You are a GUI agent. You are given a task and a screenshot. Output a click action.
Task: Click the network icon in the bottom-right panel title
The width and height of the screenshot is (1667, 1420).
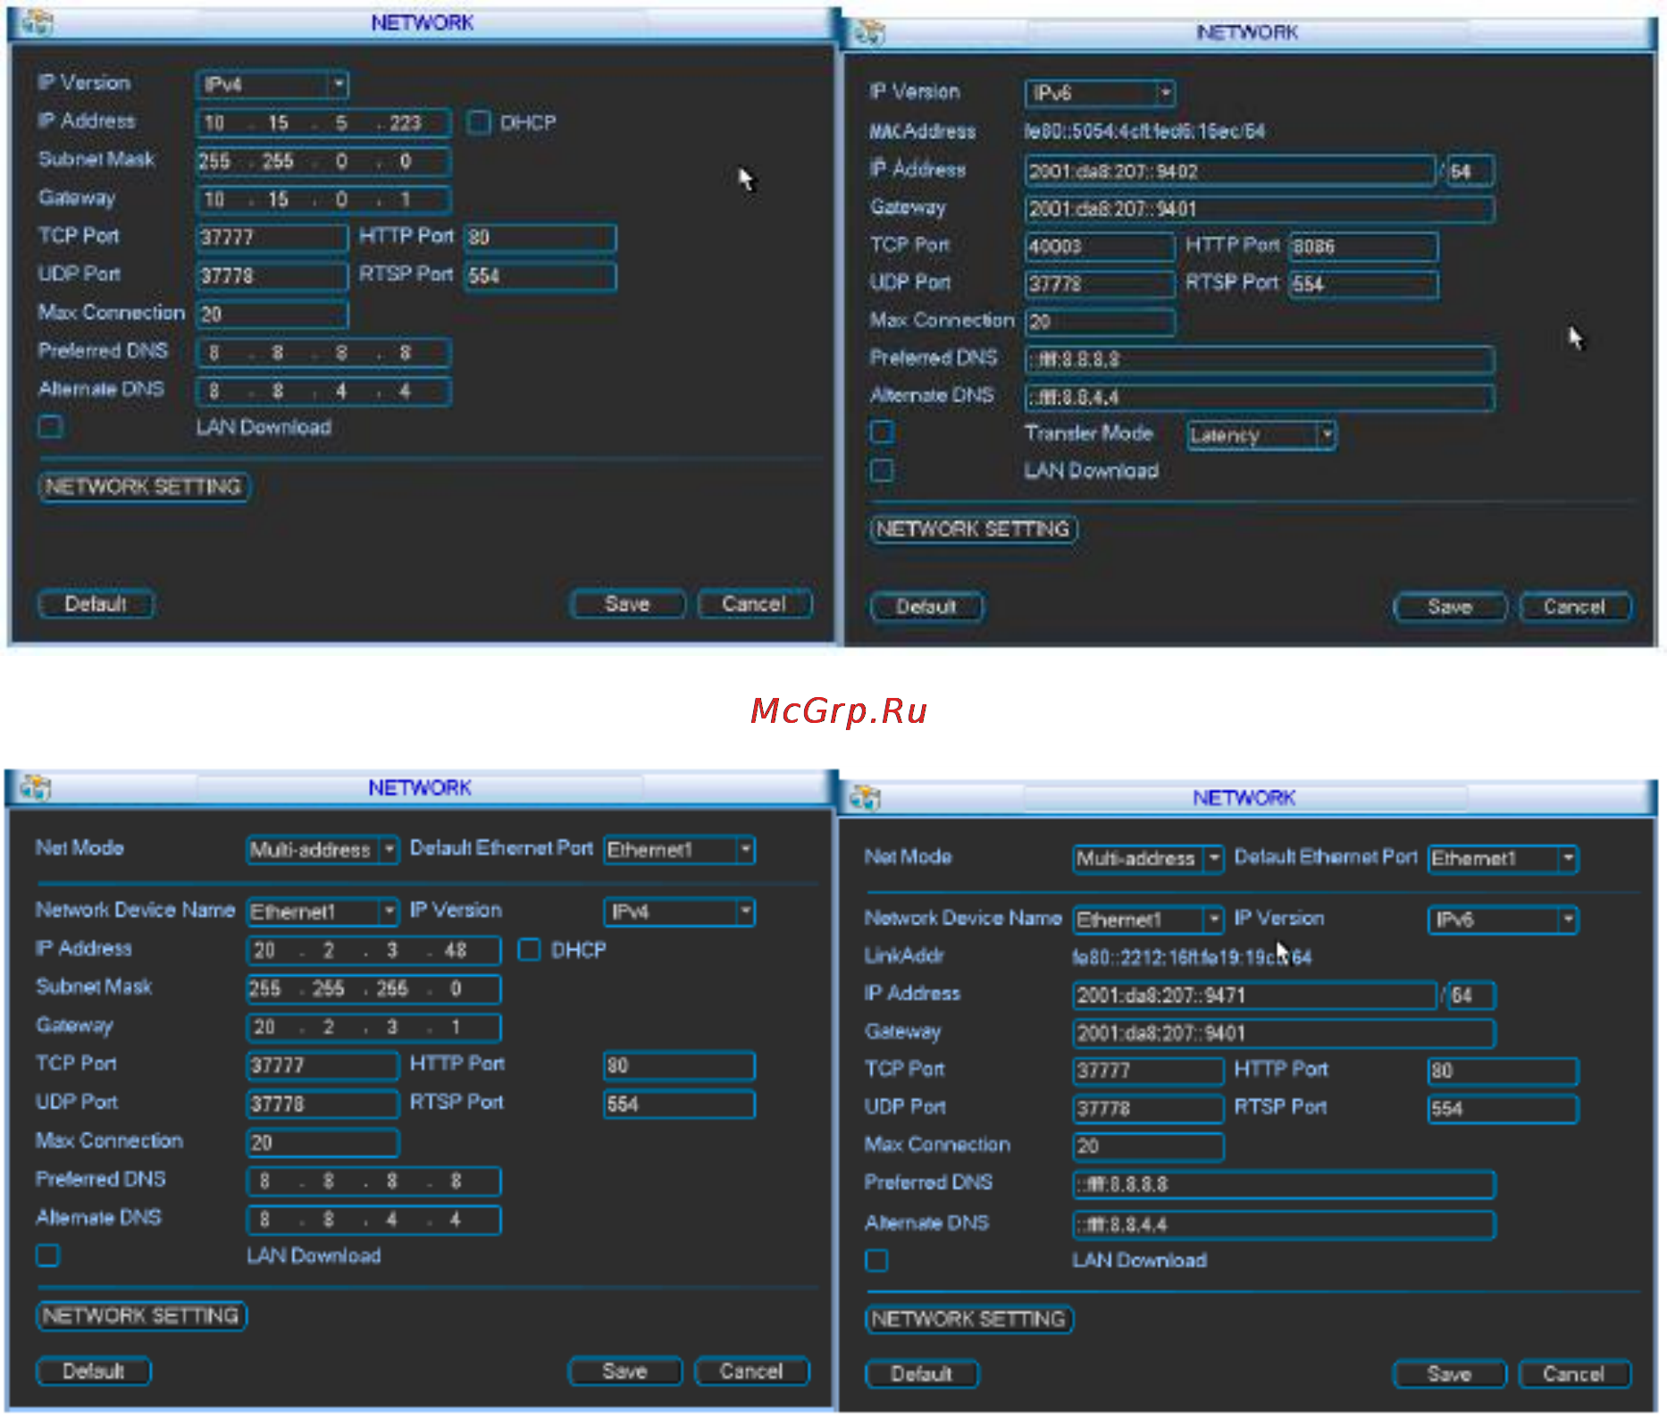(865, 797)
